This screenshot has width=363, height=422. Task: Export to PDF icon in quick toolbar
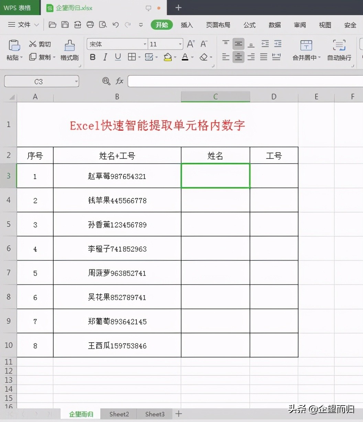pos(78,25)
